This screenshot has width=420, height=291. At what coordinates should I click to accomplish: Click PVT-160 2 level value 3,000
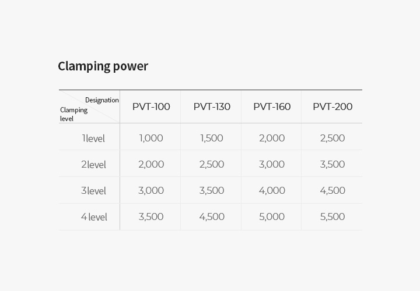click(272, 164)
